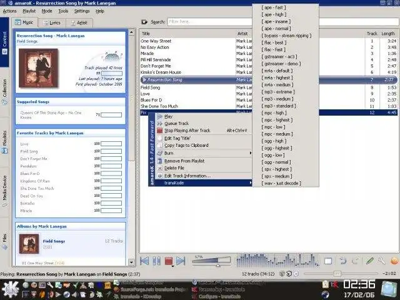Choose Play from the context menu

[203, 116]
